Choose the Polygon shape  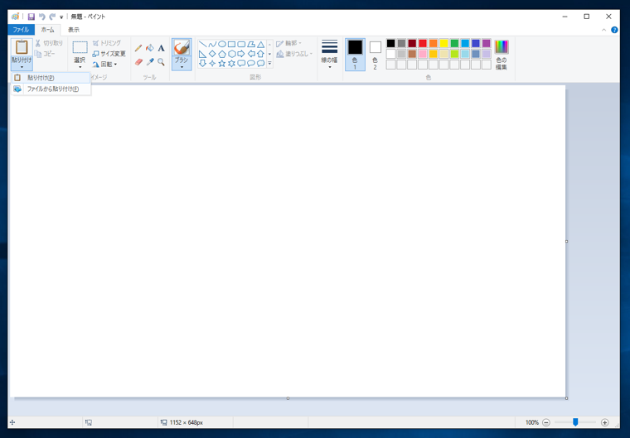pos(251,44)
